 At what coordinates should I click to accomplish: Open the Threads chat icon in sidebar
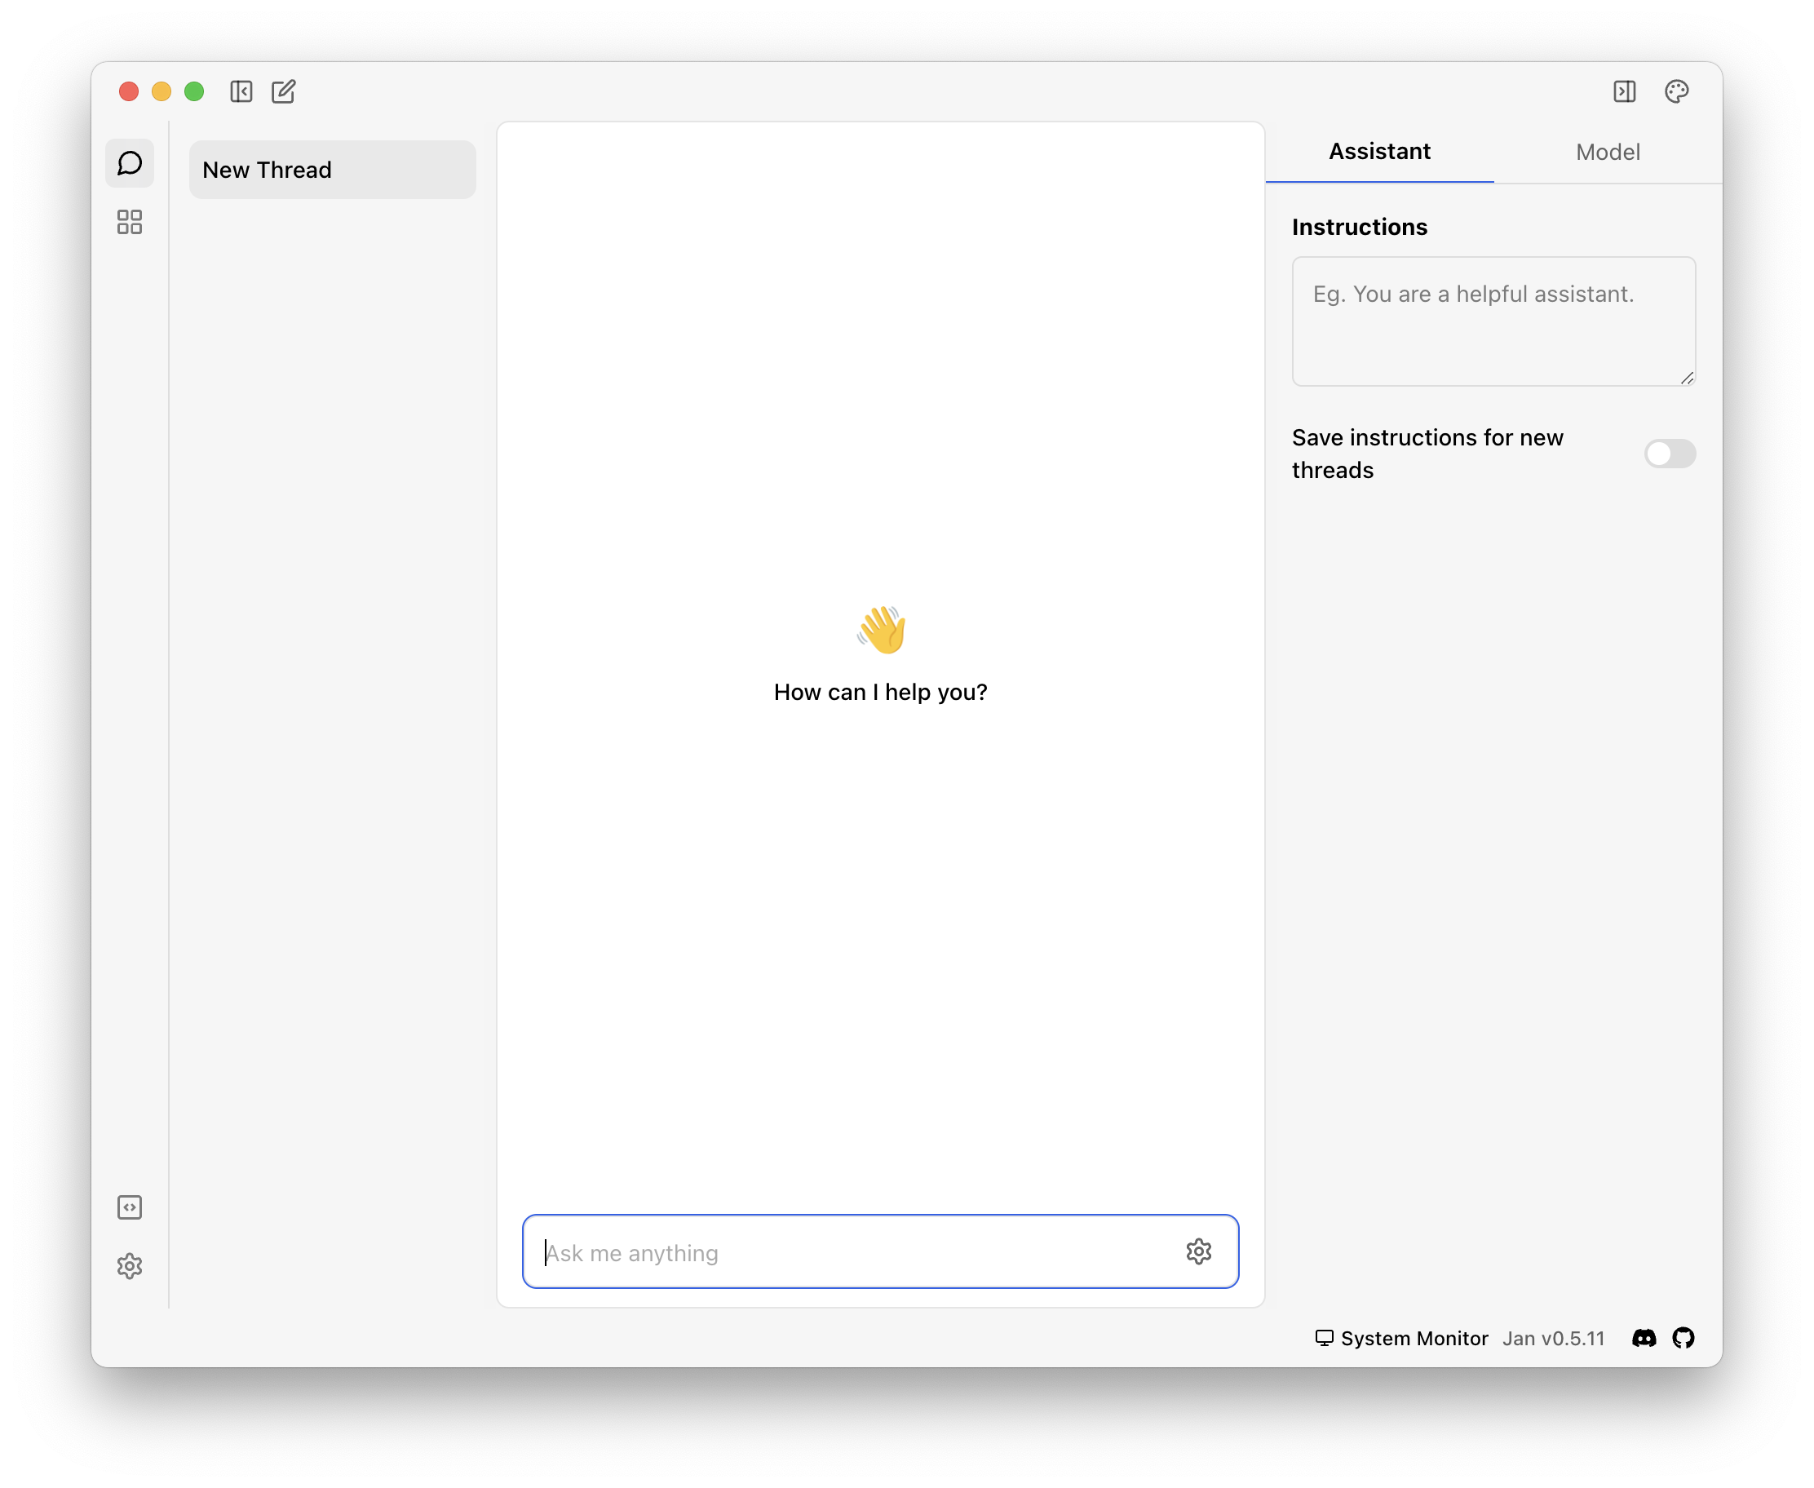[130, 163]
